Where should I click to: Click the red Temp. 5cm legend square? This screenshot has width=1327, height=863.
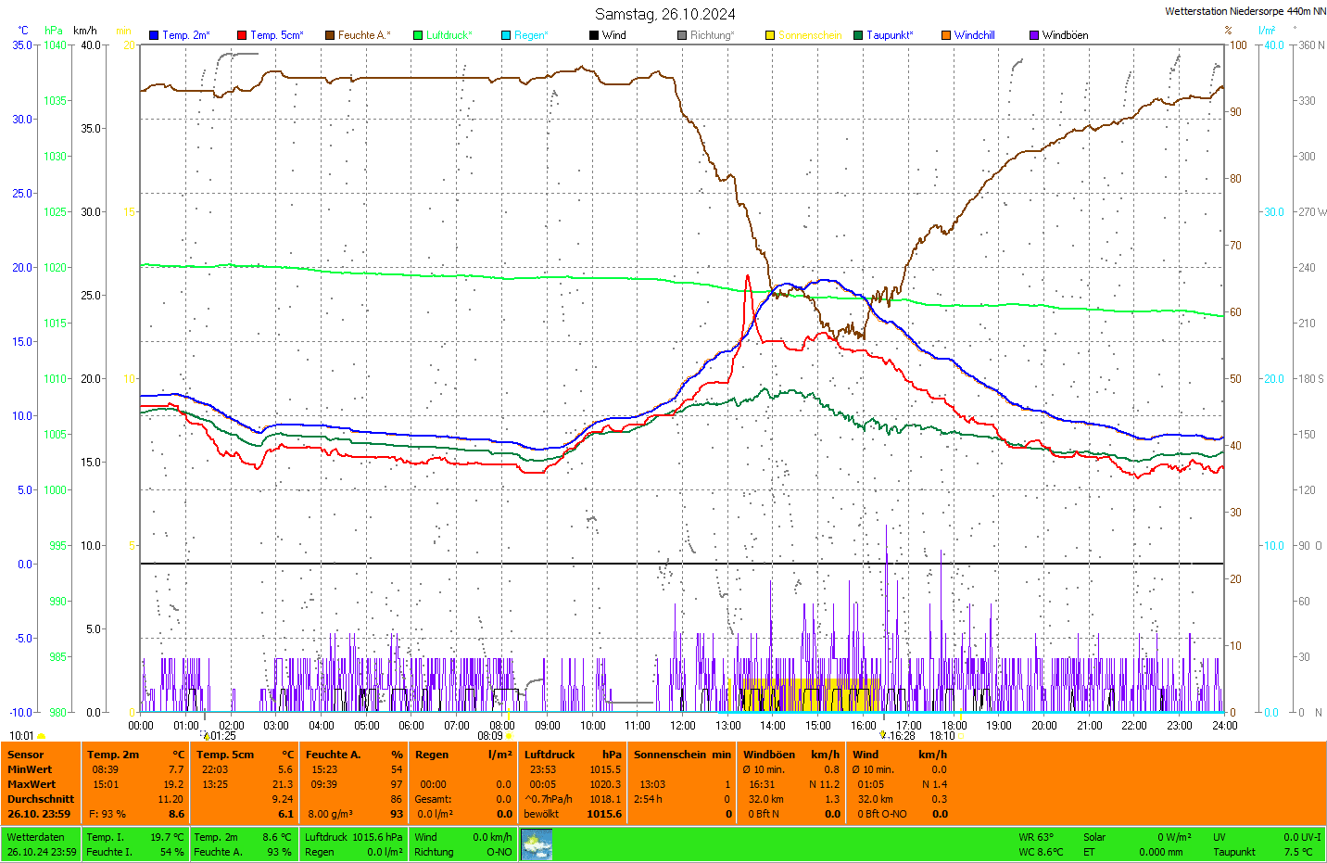(242, 35)
